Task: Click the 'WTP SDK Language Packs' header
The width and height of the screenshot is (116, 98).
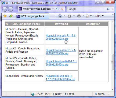Action: [25, 24]
